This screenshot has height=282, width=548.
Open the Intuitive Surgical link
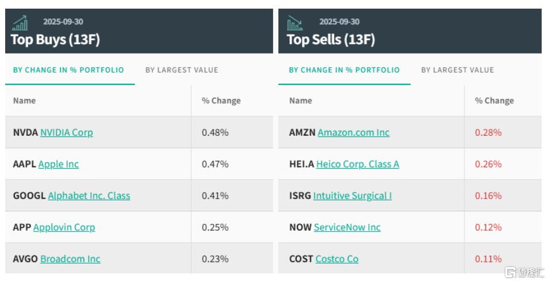pos(352,196)
